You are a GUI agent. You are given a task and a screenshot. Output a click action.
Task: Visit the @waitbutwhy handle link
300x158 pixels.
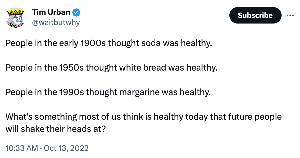tap(56, 22)
